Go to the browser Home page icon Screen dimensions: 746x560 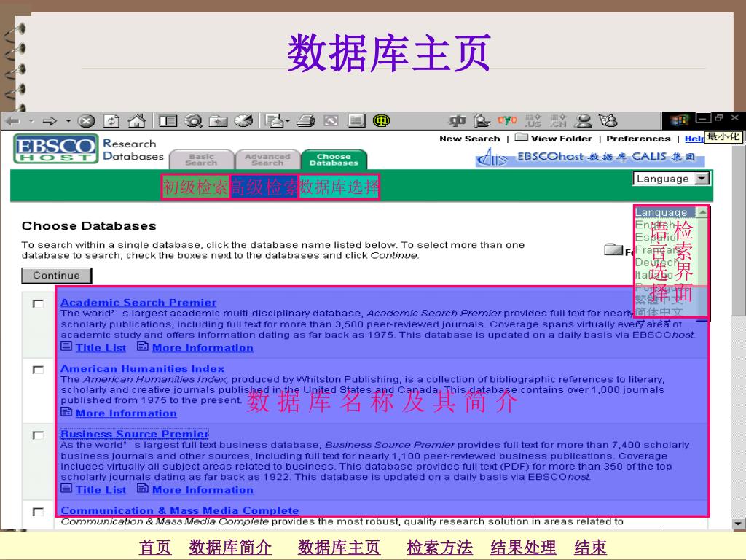[137, 121]
